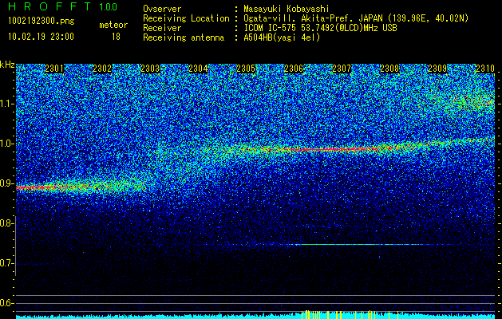Click the 2306 time marker

[x=294, y=69]
